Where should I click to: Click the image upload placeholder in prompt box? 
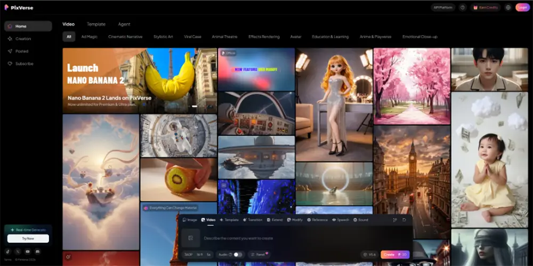(x=190, y=238)
